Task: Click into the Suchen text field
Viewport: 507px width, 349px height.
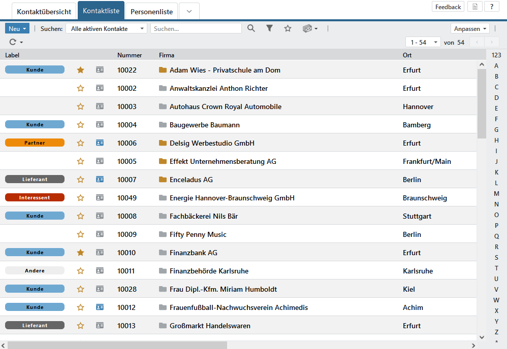Action: (196, 29)
